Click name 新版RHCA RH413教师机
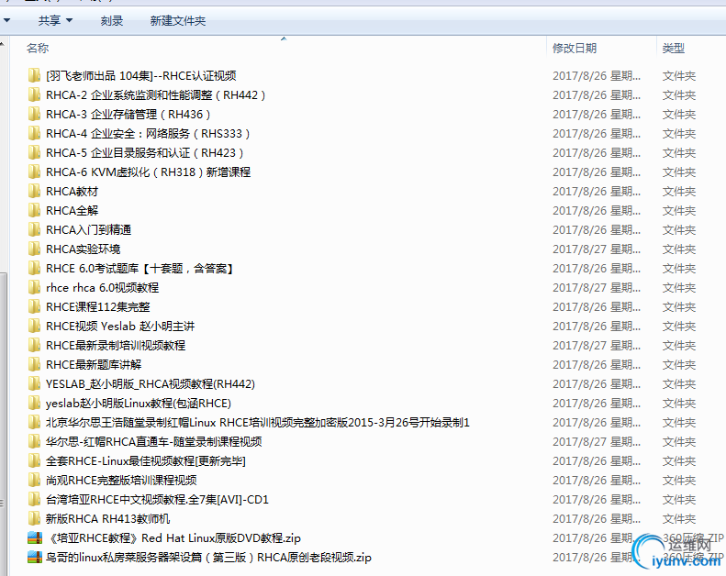 [x=108, y=519]
